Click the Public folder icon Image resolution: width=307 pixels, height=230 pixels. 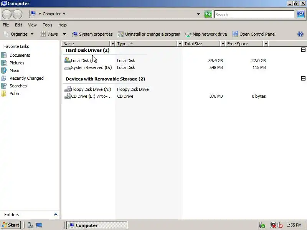pyautogui.click(x=4, y=94)
